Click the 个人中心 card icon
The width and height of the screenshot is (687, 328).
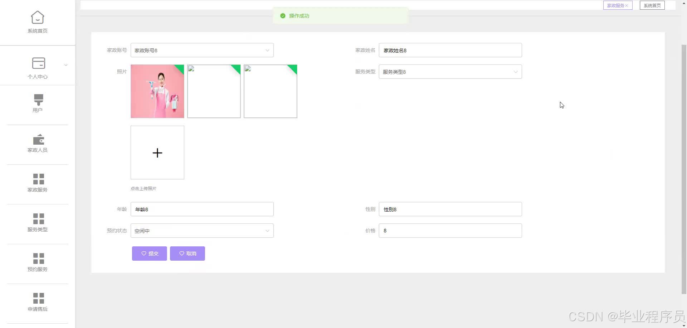(38, 63)
